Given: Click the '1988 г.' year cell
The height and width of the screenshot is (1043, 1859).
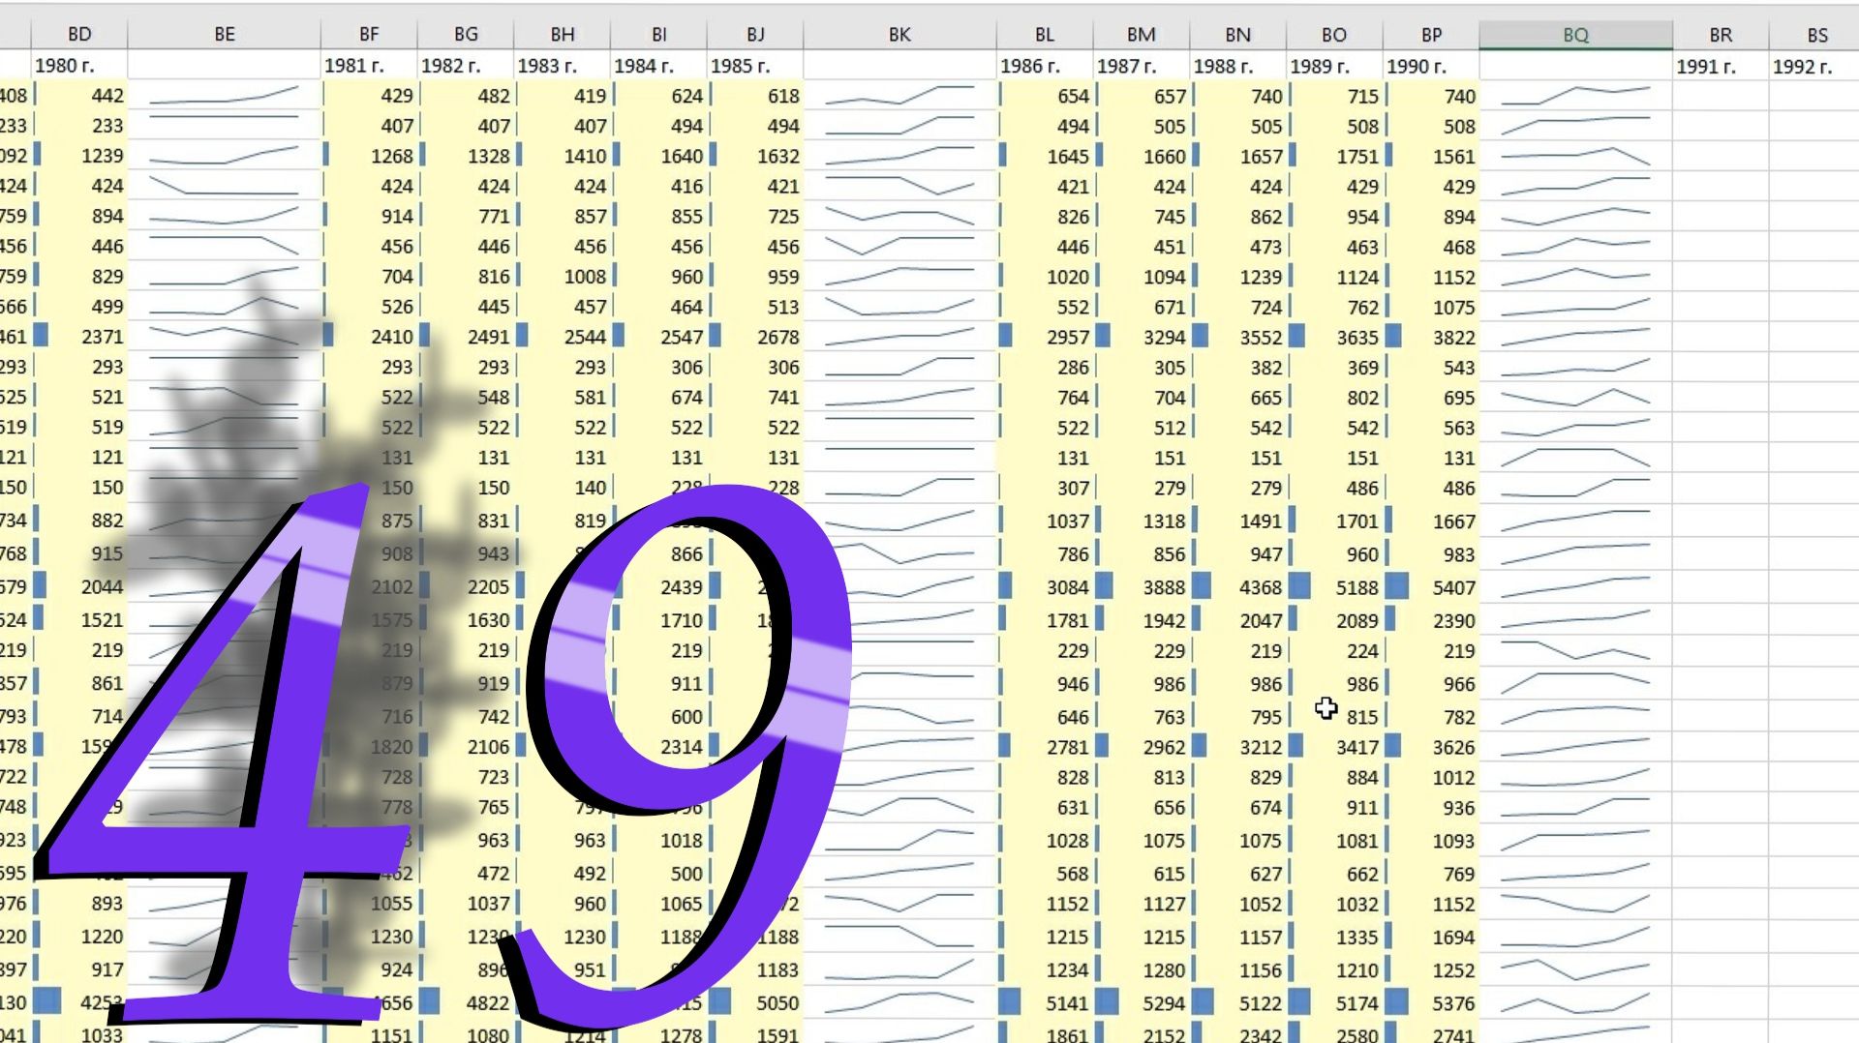Looking at the screenshot, I should pos(1237,66).
